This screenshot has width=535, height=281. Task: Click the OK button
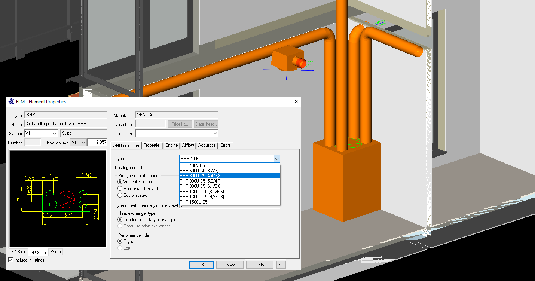pos(201,265)
